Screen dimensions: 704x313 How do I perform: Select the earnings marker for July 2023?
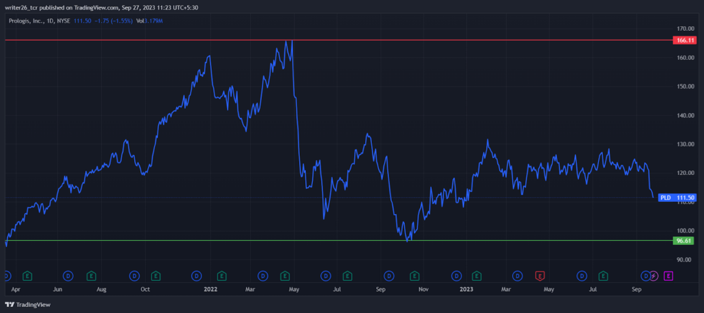tap(604, 275)
